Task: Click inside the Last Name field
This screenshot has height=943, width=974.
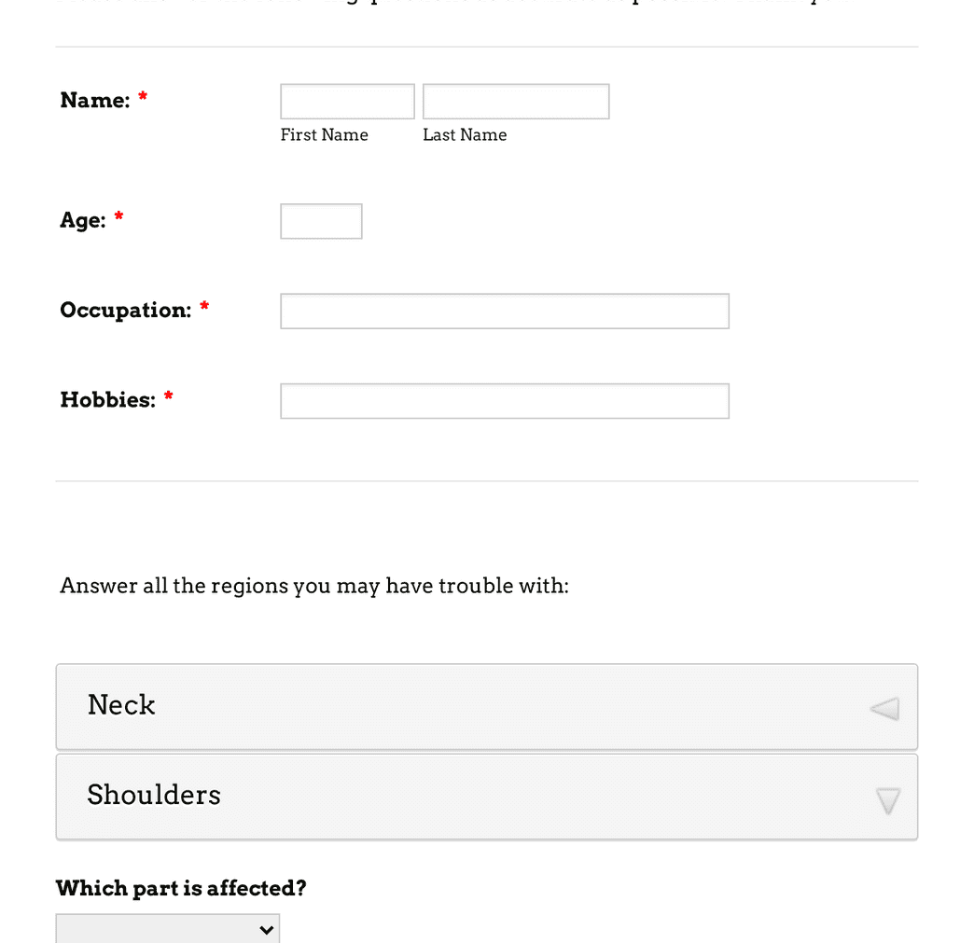Action: click(x=515, y=101)
